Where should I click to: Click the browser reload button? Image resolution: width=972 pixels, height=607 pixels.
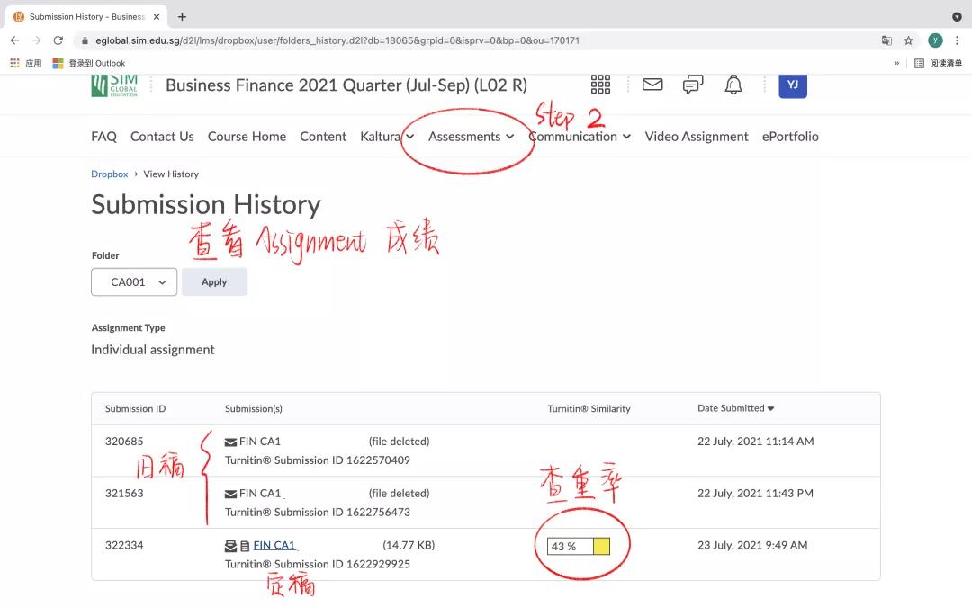click(x=58, y=40)
